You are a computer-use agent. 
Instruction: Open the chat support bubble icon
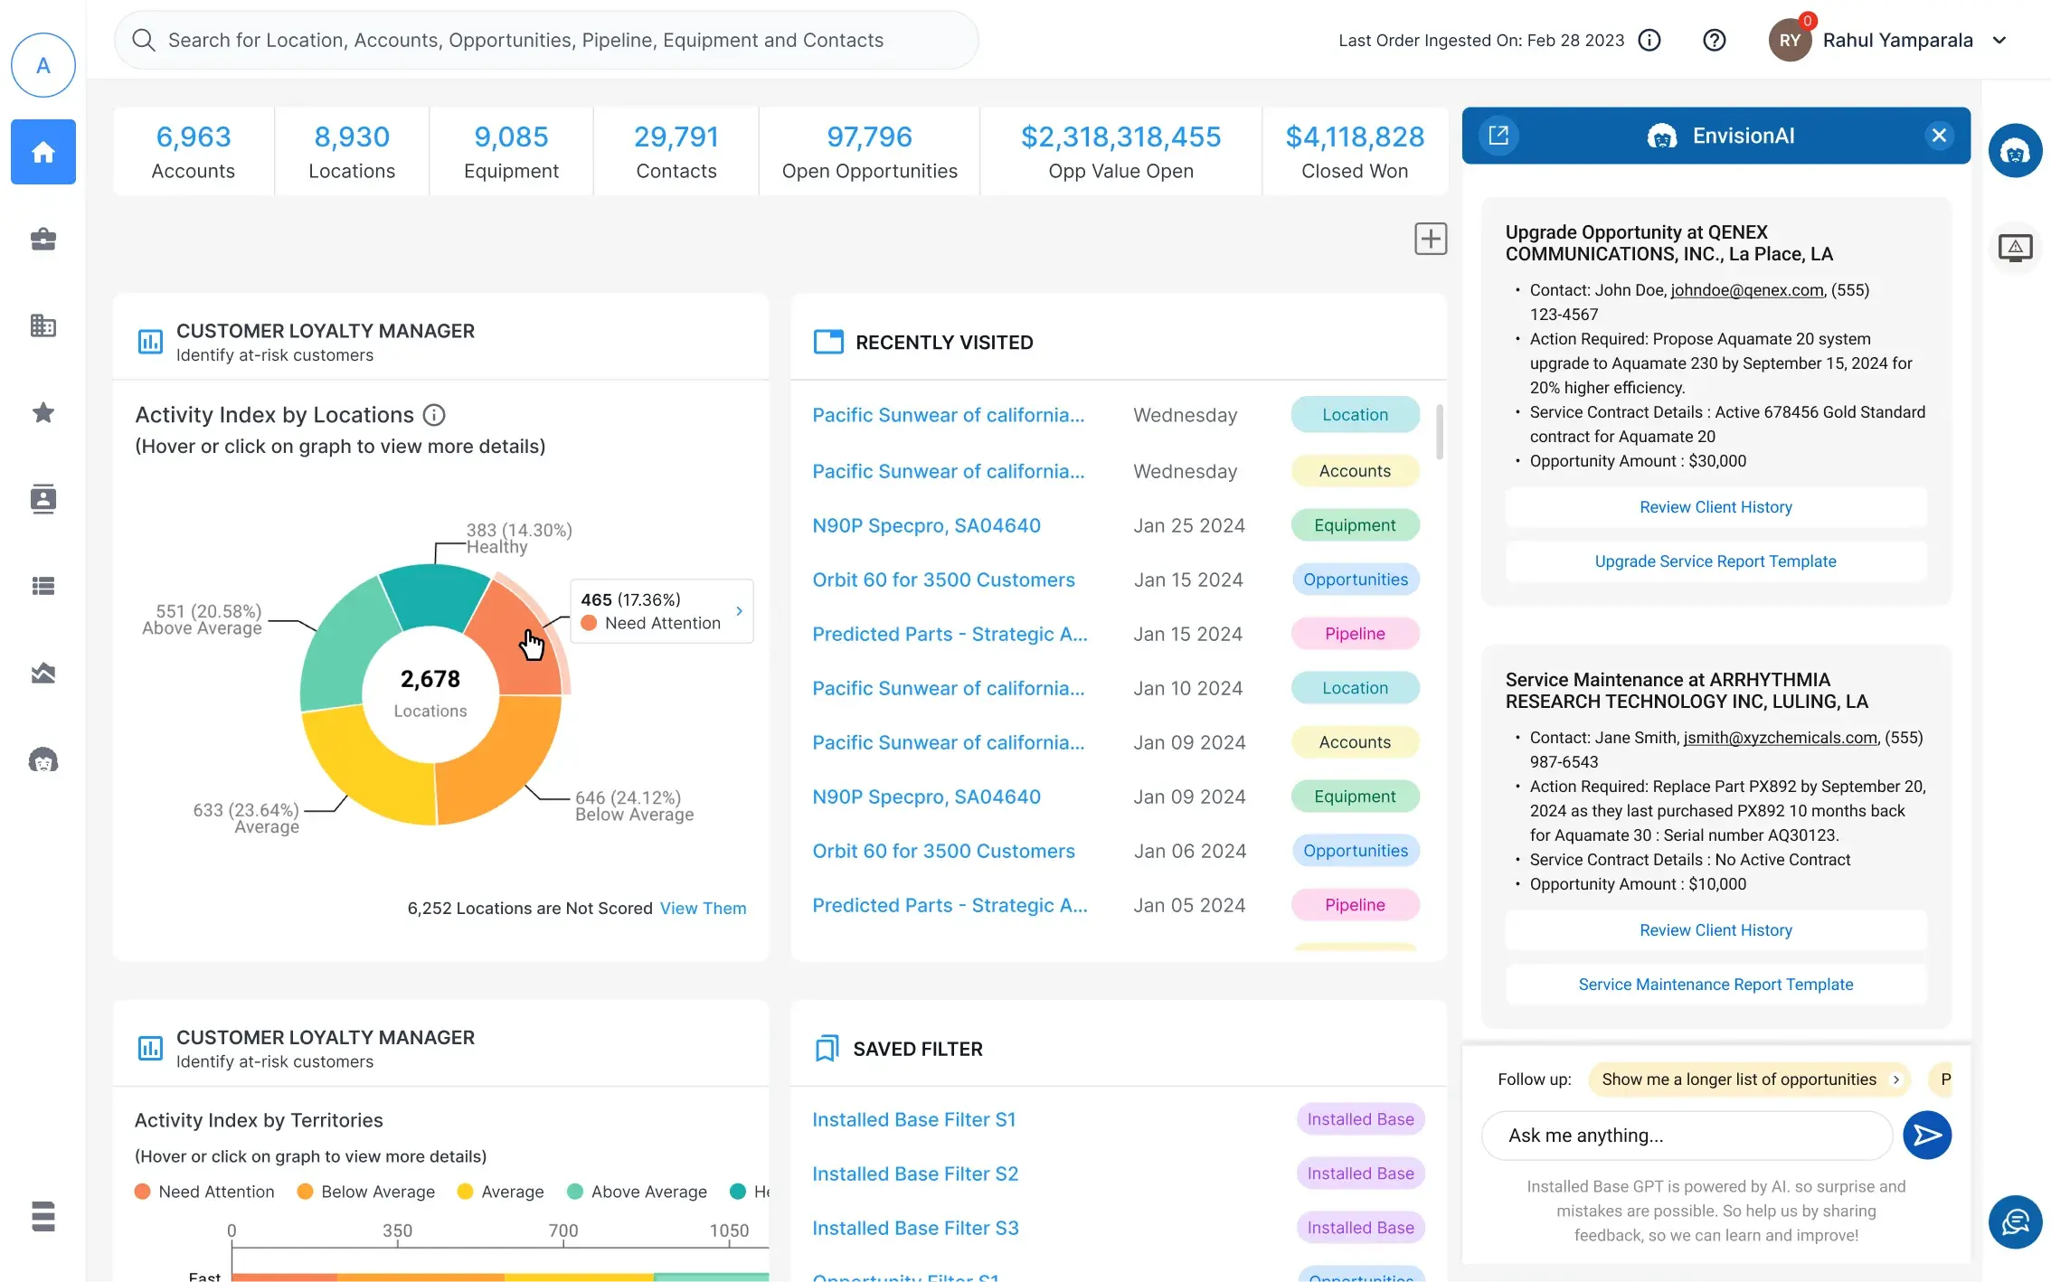[2015, 1221]
